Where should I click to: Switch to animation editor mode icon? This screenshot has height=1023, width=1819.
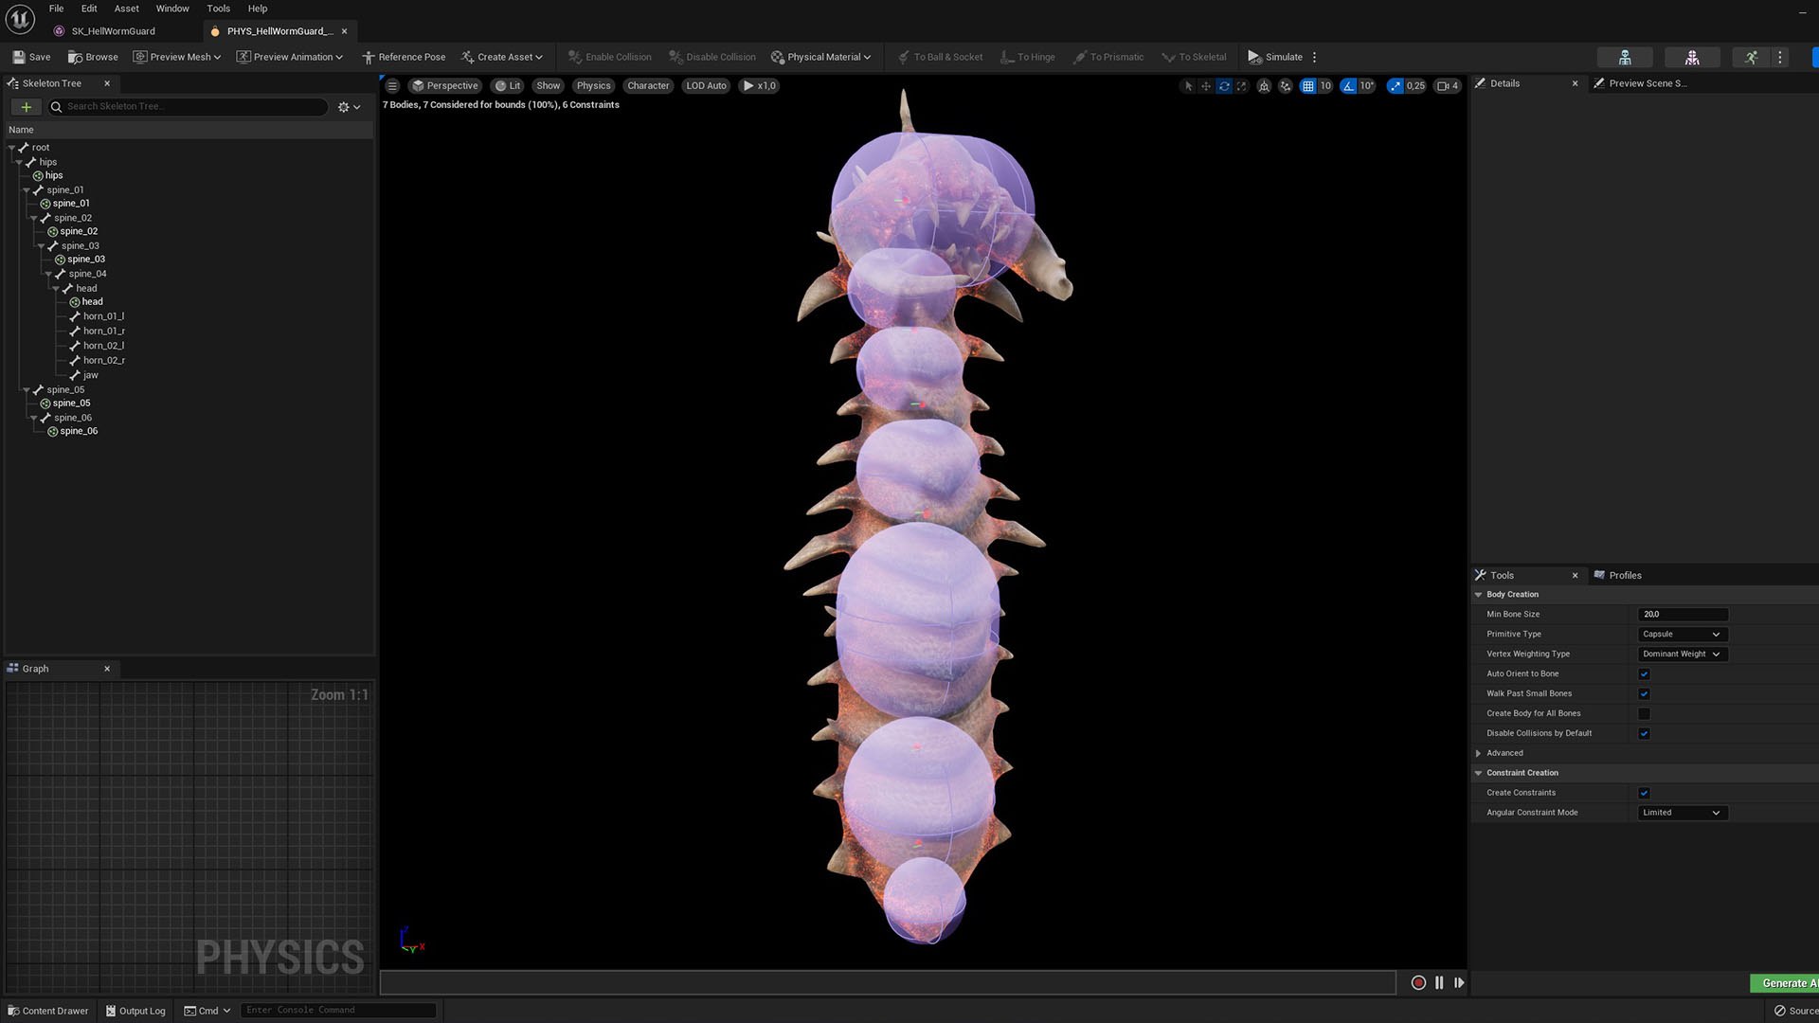click(x=1751, y=58)
